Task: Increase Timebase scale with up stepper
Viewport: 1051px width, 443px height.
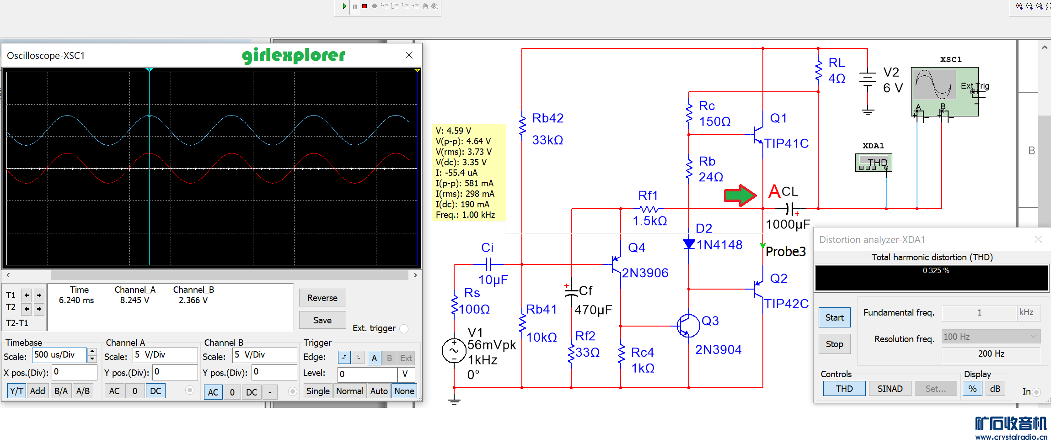Action: [x=92, y=351]
